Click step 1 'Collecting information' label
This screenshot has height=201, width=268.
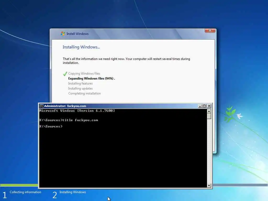(x=25, y=192)
